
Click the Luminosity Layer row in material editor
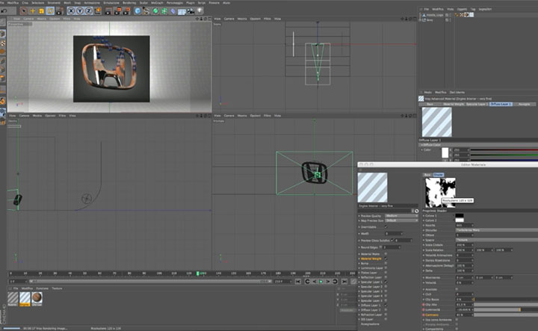[372, 268]
